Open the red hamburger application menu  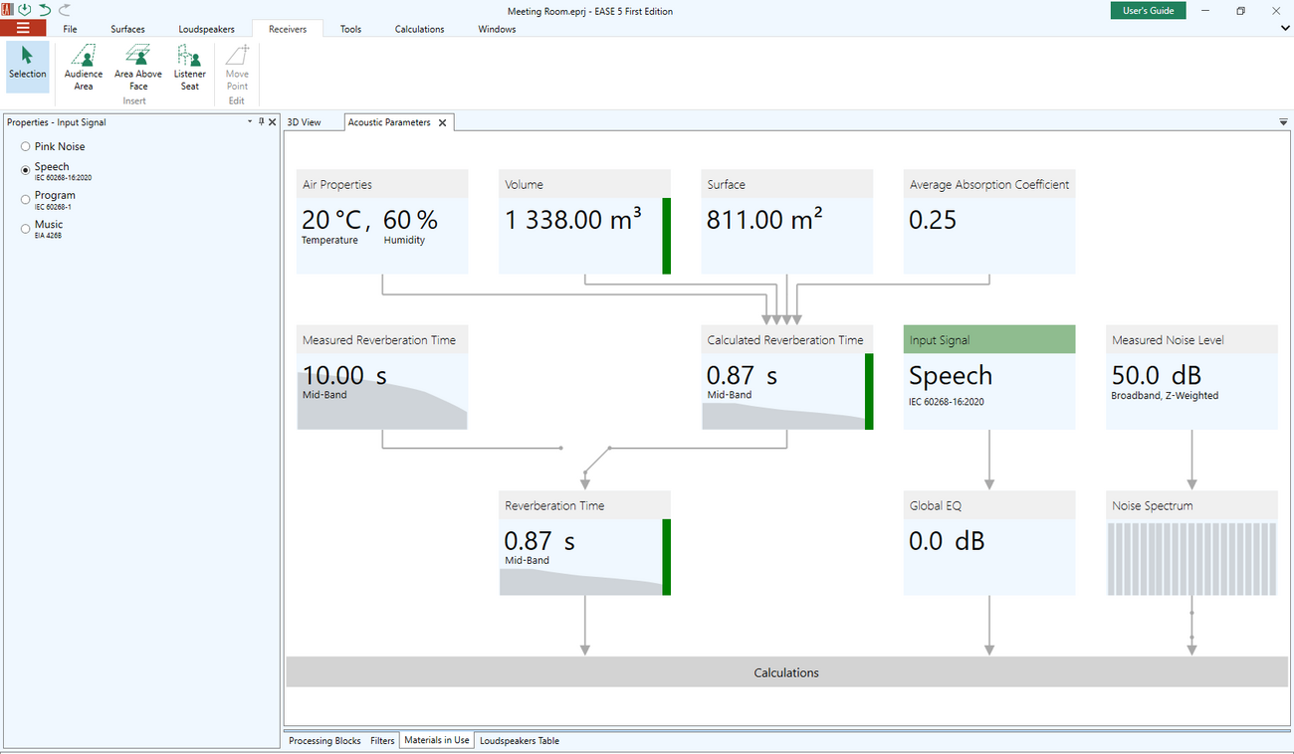point(23,29)
